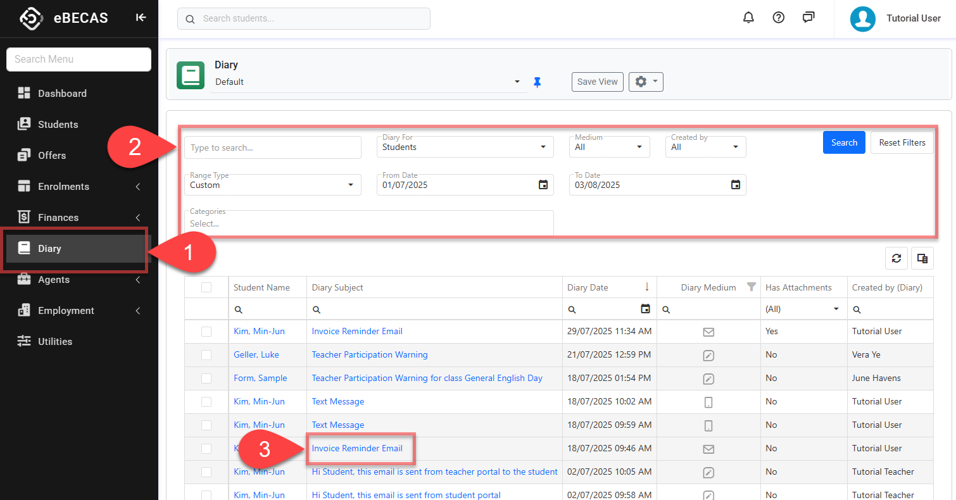Expand the Finances menu item

[x=58, y=217]
